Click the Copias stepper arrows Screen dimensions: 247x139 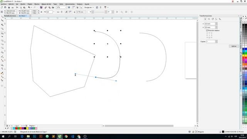216,41
